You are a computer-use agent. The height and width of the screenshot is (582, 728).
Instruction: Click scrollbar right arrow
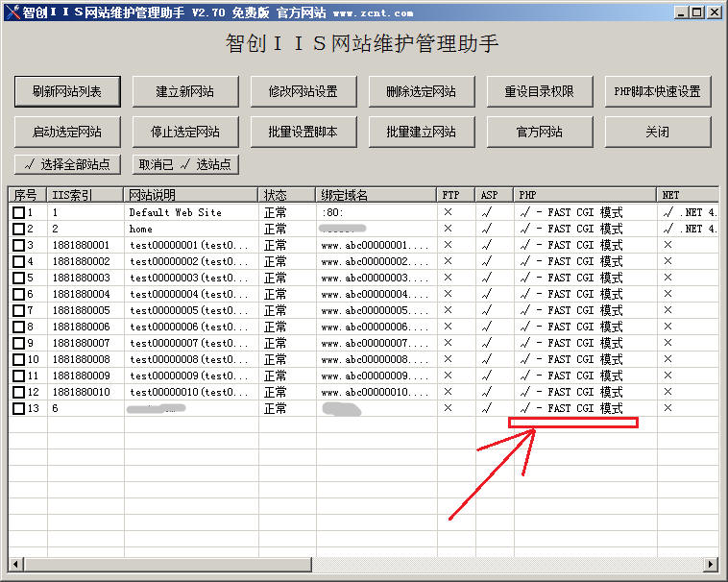(711, 565)
